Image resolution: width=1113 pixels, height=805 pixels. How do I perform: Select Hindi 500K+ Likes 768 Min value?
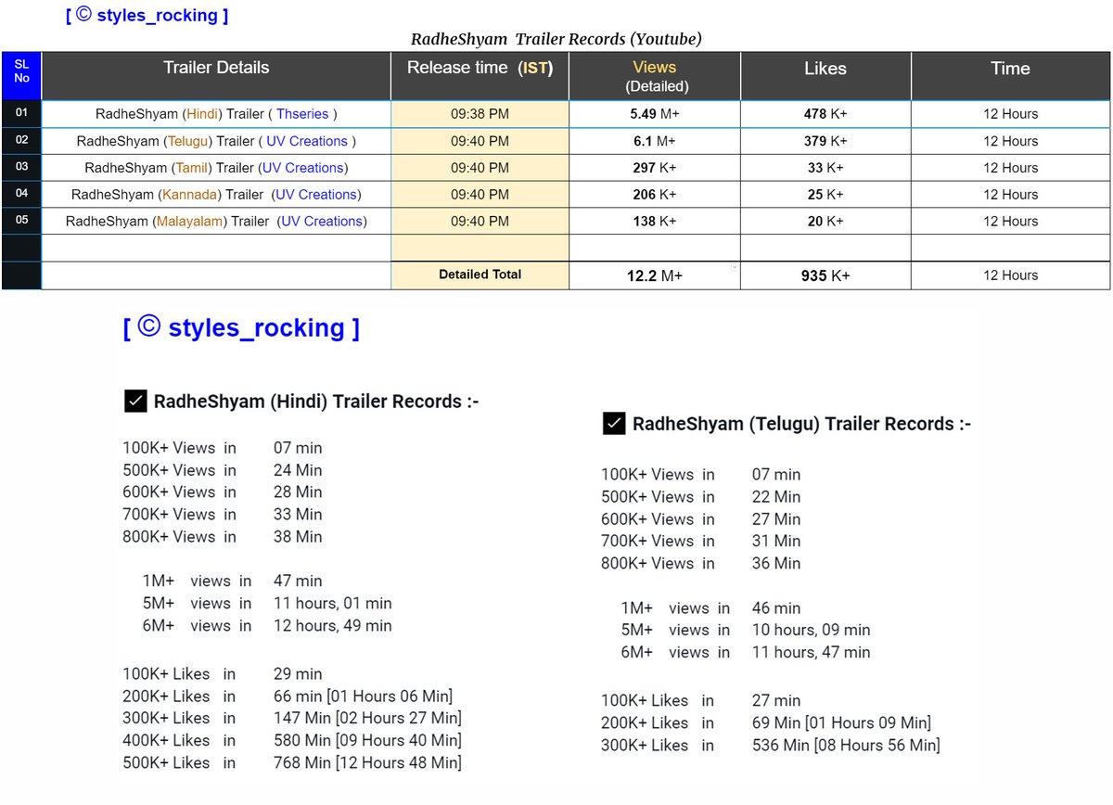(367, 762)
